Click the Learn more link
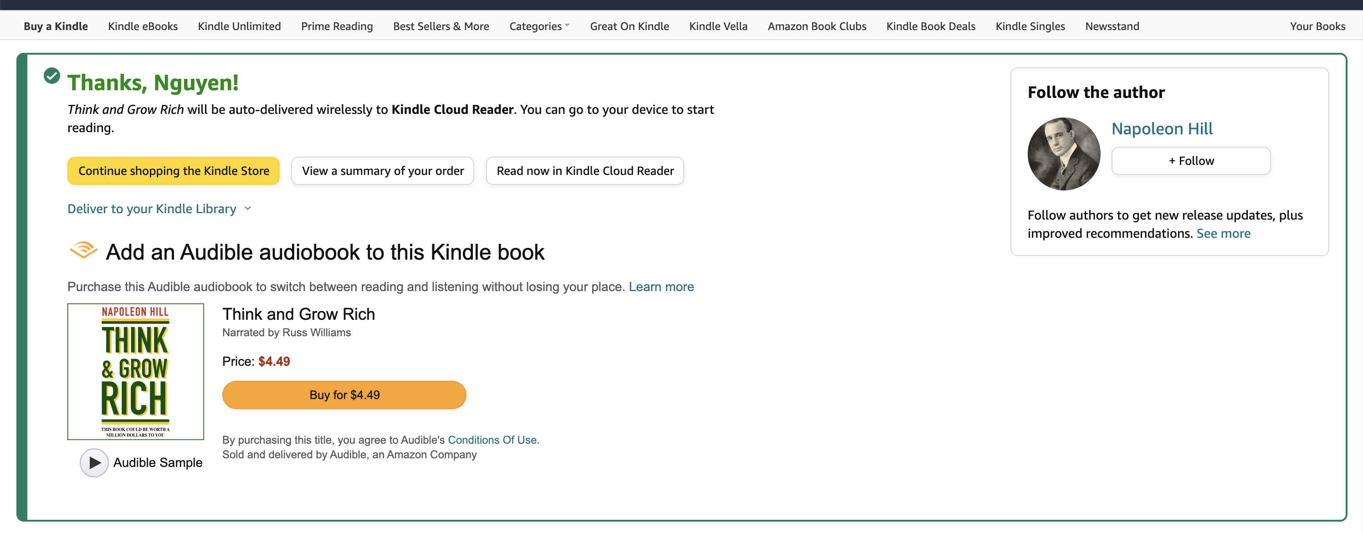The height and width of the screenshot is (533, 1363). click(661, 287)
